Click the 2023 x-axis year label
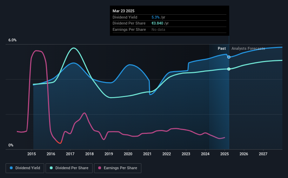The height and width of the screenshot is (178, 288). (x=186, y=154)
